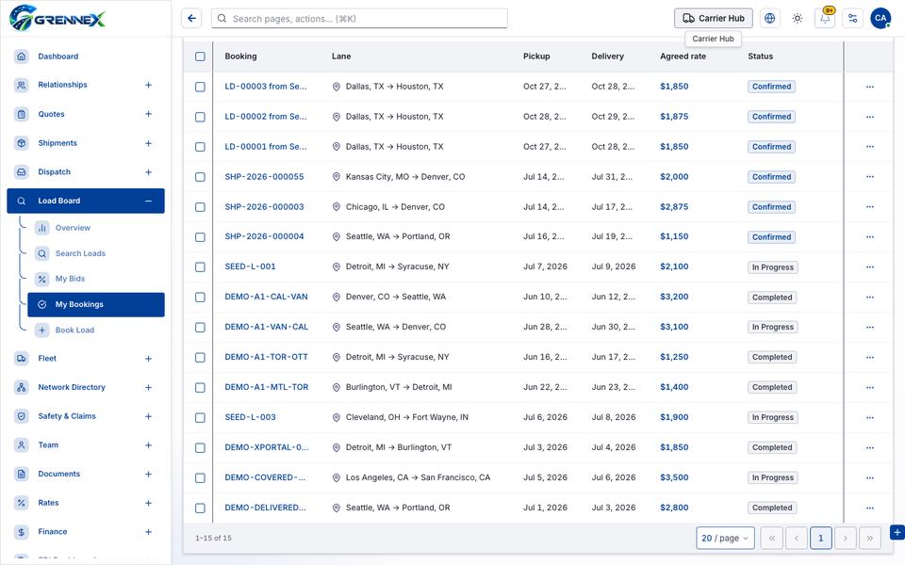
Task: Open the display settings sliders icon
Action: click(852, 19)
